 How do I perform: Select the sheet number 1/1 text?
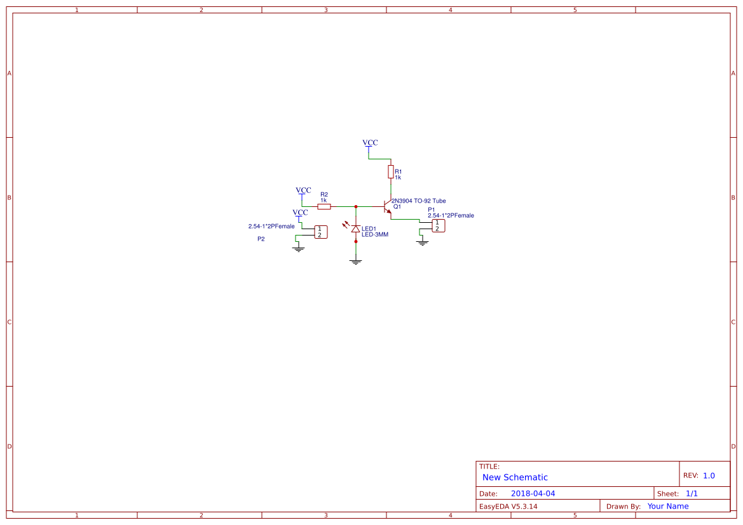(692, 493)
